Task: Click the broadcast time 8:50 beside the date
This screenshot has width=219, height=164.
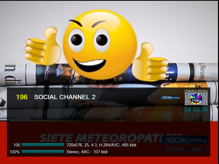Action: pyautogui.click(x=197, y=149)
